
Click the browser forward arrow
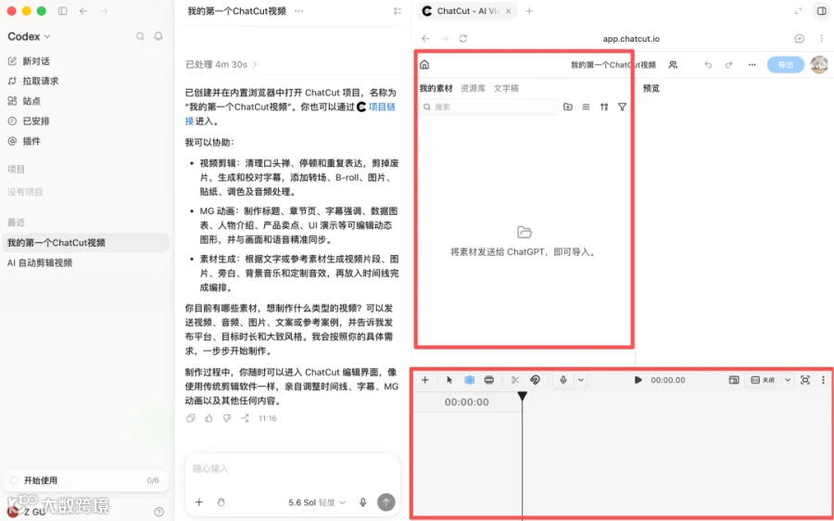[x=445, y=38]
